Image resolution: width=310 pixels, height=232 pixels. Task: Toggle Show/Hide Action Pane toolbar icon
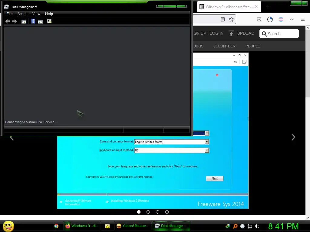[40, 21]
